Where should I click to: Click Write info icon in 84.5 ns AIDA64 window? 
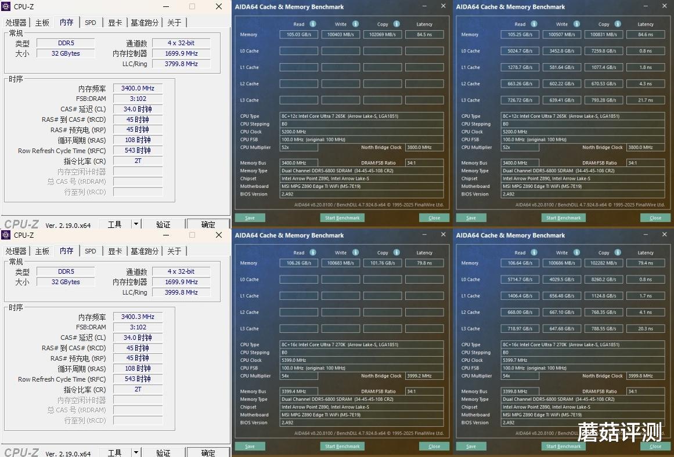pos(355,24)
